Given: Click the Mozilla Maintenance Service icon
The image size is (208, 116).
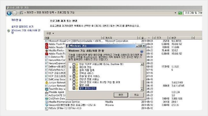Looking at the screenshot, I should pos(47,102).
